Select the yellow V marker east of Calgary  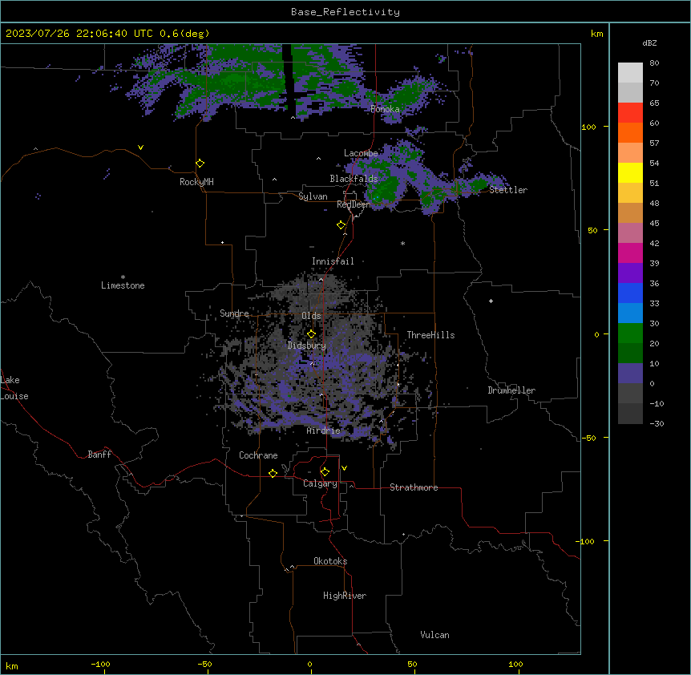344,468
